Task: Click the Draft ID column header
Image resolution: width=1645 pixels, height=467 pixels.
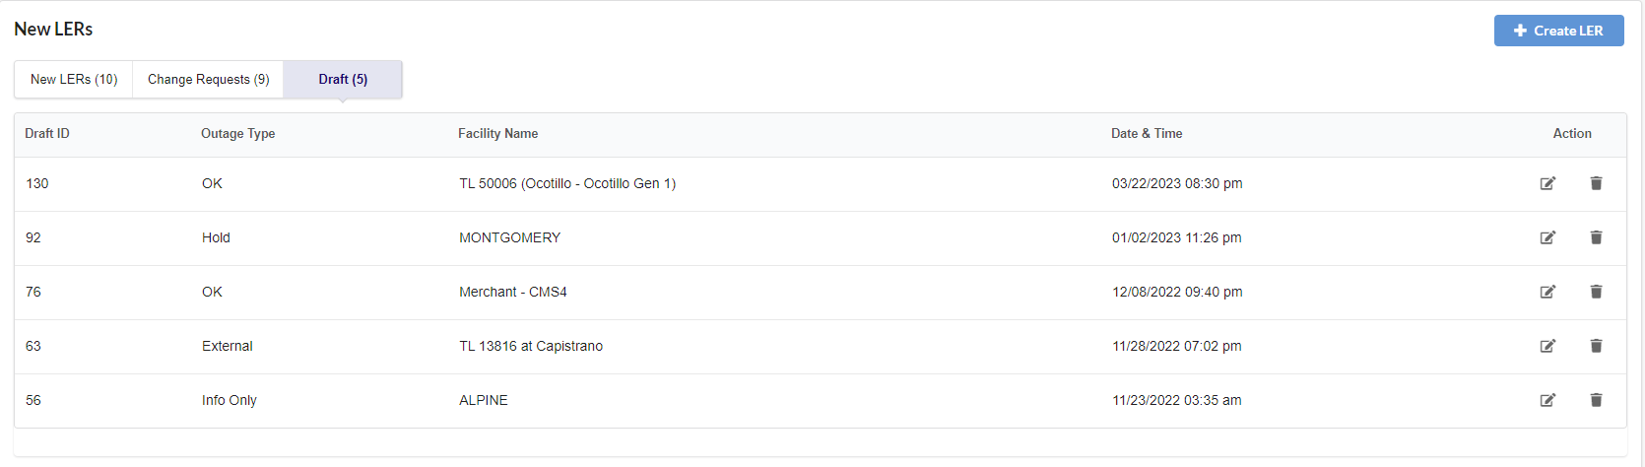Action: pos(47,134)
